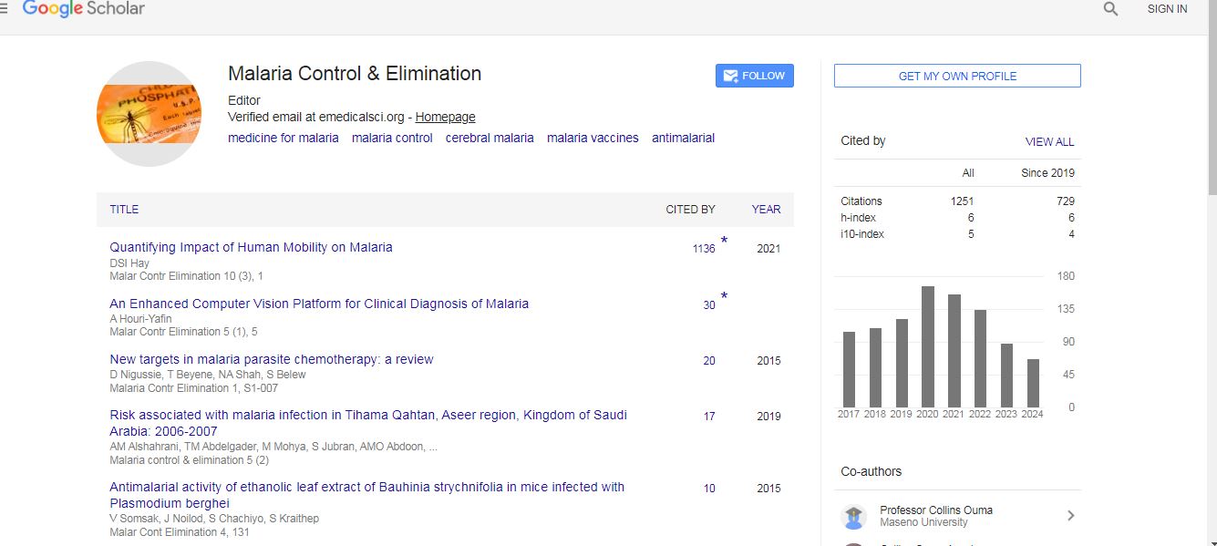
Task: Click the search magnifier icon
Action: [1110, 9]
